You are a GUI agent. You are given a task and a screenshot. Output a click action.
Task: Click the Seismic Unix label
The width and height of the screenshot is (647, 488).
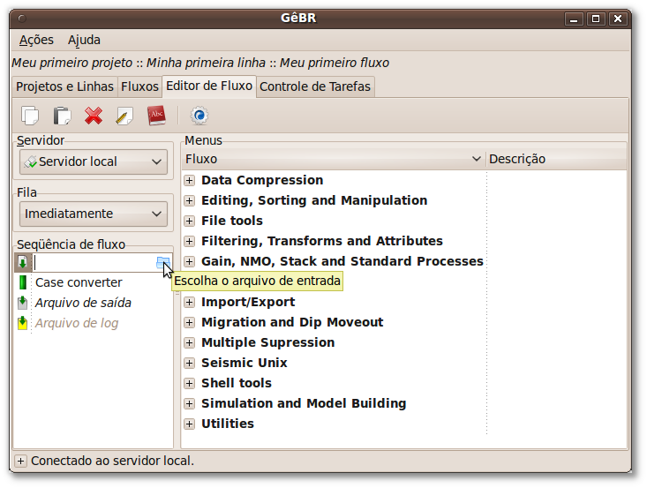[245, 363]
